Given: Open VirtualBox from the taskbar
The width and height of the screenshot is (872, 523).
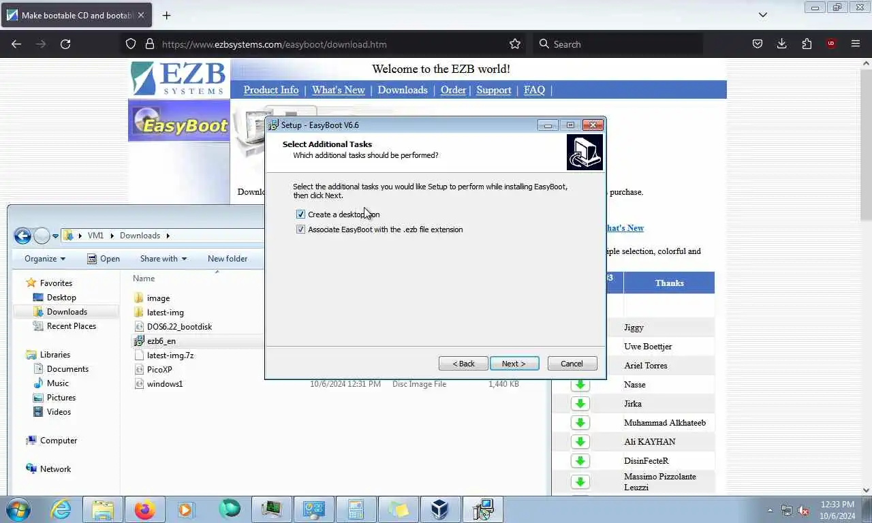Looking at the screenshot, I should coord(440,509).
